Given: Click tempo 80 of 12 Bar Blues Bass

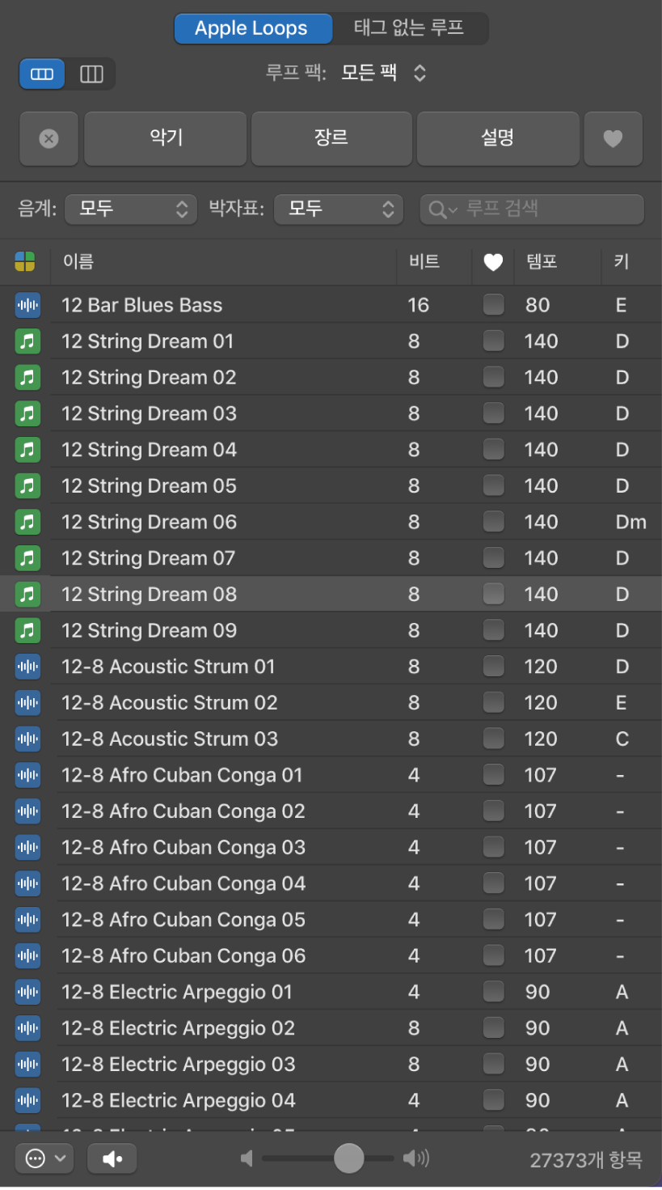Looking at the screenshot, I should pos(538,305).
